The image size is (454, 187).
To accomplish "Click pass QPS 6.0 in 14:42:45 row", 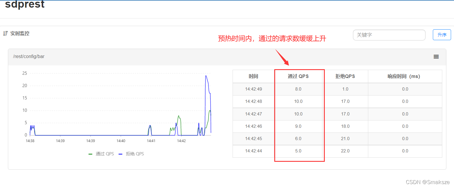I will (298, 139).
